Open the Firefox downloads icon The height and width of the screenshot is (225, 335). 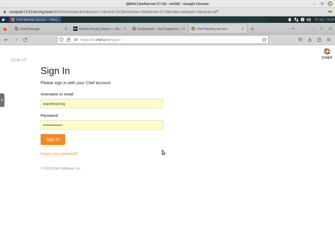(310, 40)
